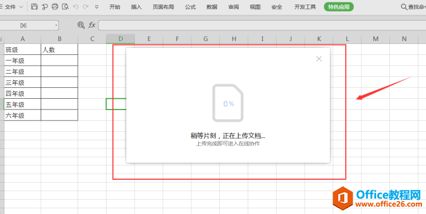Click the Redo arrow icon
This screenshot has width=426, height=214.
click(85, 7)
